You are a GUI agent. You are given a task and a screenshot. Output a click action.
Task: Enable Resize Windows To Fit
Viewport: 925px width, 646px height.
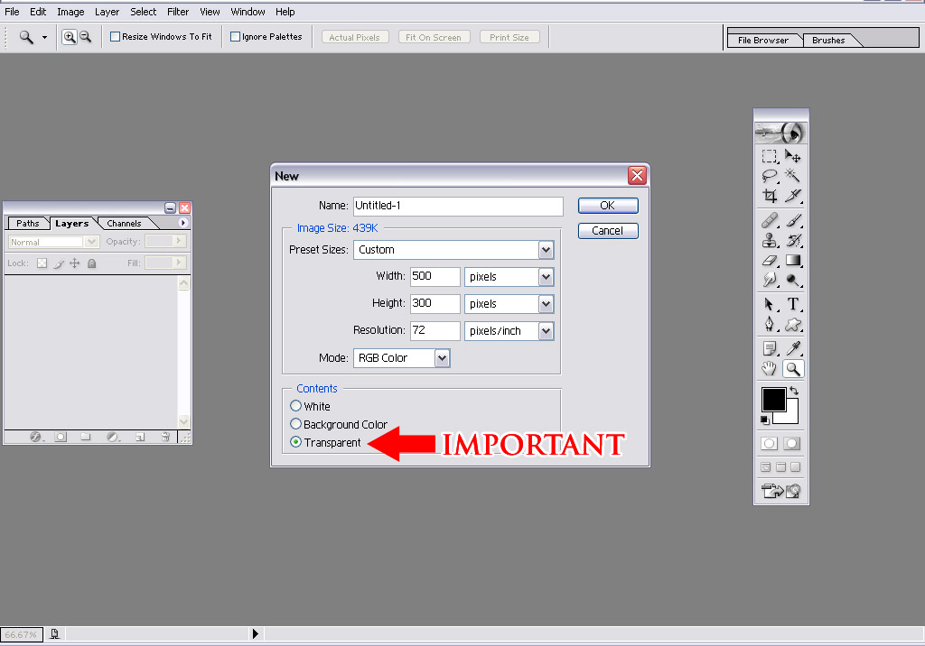[x=115, y=37]
